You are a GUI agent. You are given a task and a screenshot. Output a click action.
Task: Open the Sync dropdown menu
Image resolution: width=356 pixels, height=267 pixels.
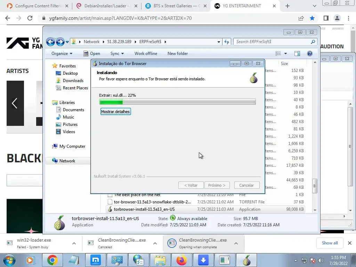point(117,54)
